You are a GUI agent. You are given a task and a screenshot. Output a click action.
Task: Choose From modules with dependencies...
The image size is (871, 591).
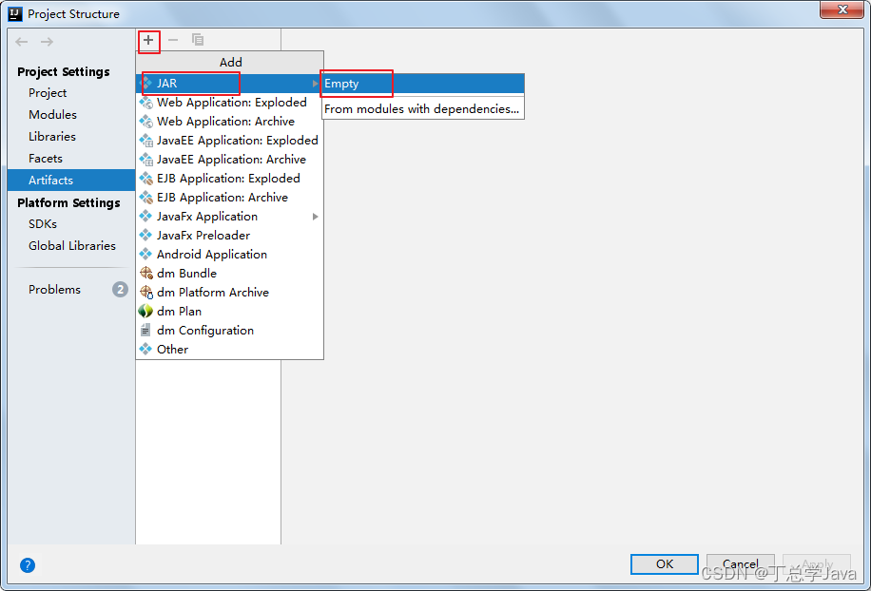423,108
